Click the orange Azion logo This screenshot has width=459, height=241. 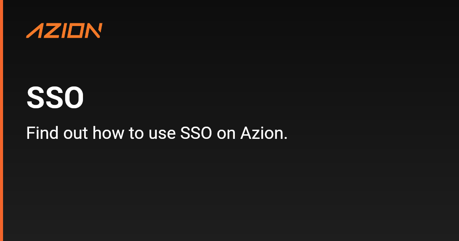click(x=64, y=31)
